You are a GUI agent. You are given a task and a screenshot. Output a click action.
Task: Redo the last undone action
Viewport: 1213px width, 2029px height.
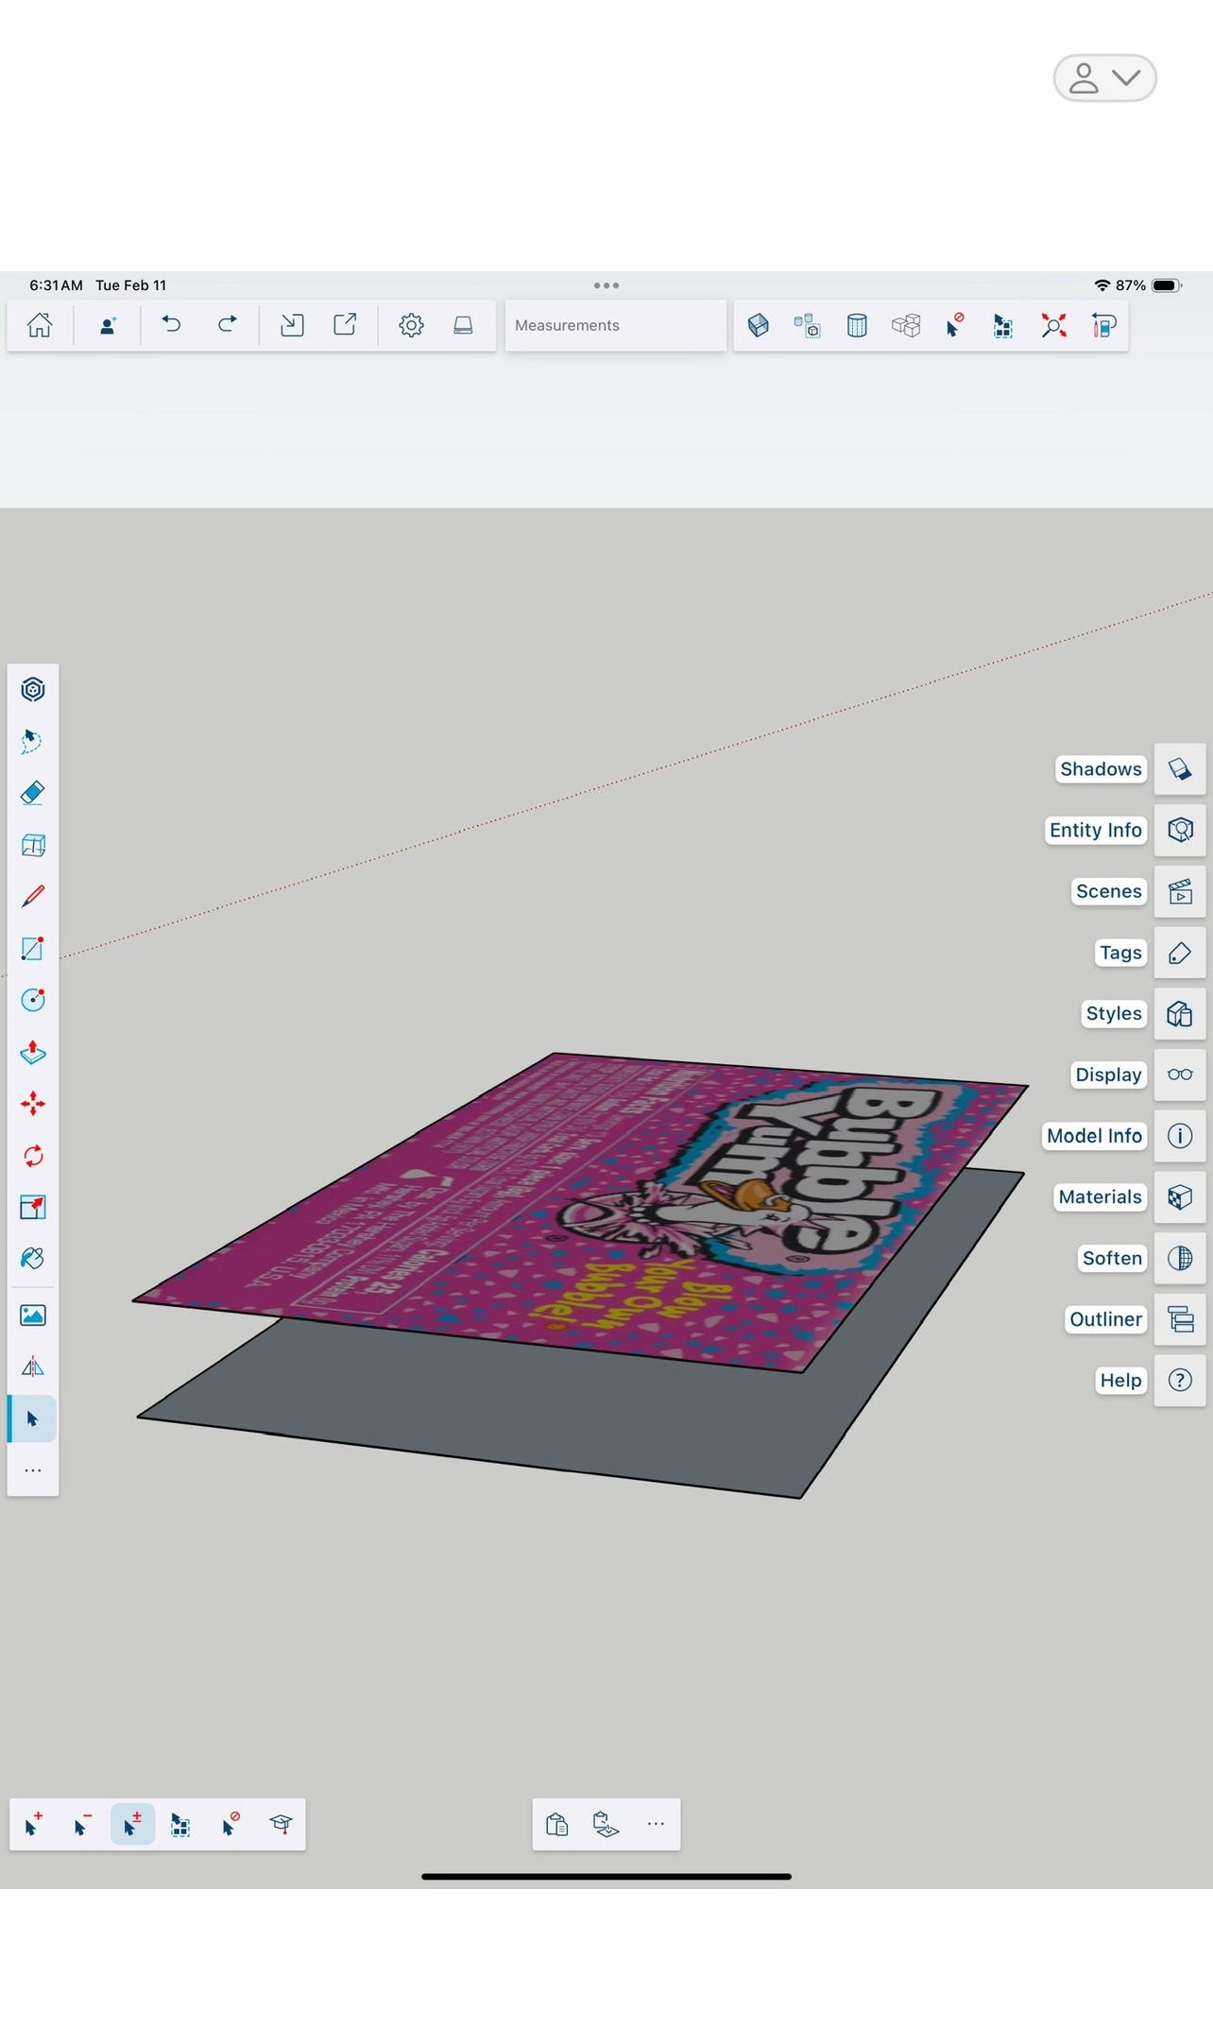[227, 325]
